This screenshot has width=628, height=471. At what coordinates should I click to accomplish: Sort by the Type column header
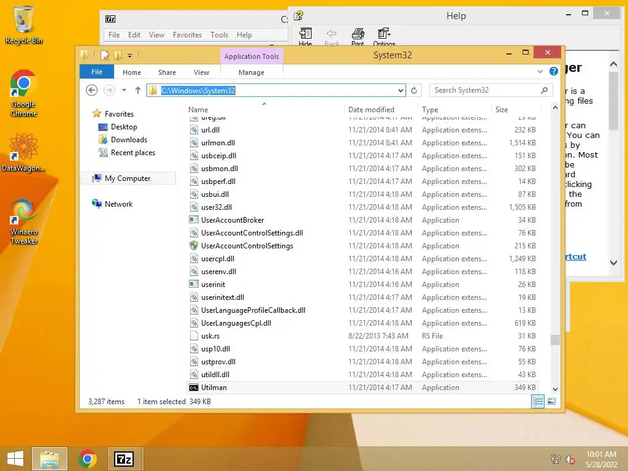(x=454, y=109)
